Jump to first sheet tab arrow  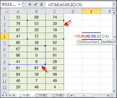[3, 95]
